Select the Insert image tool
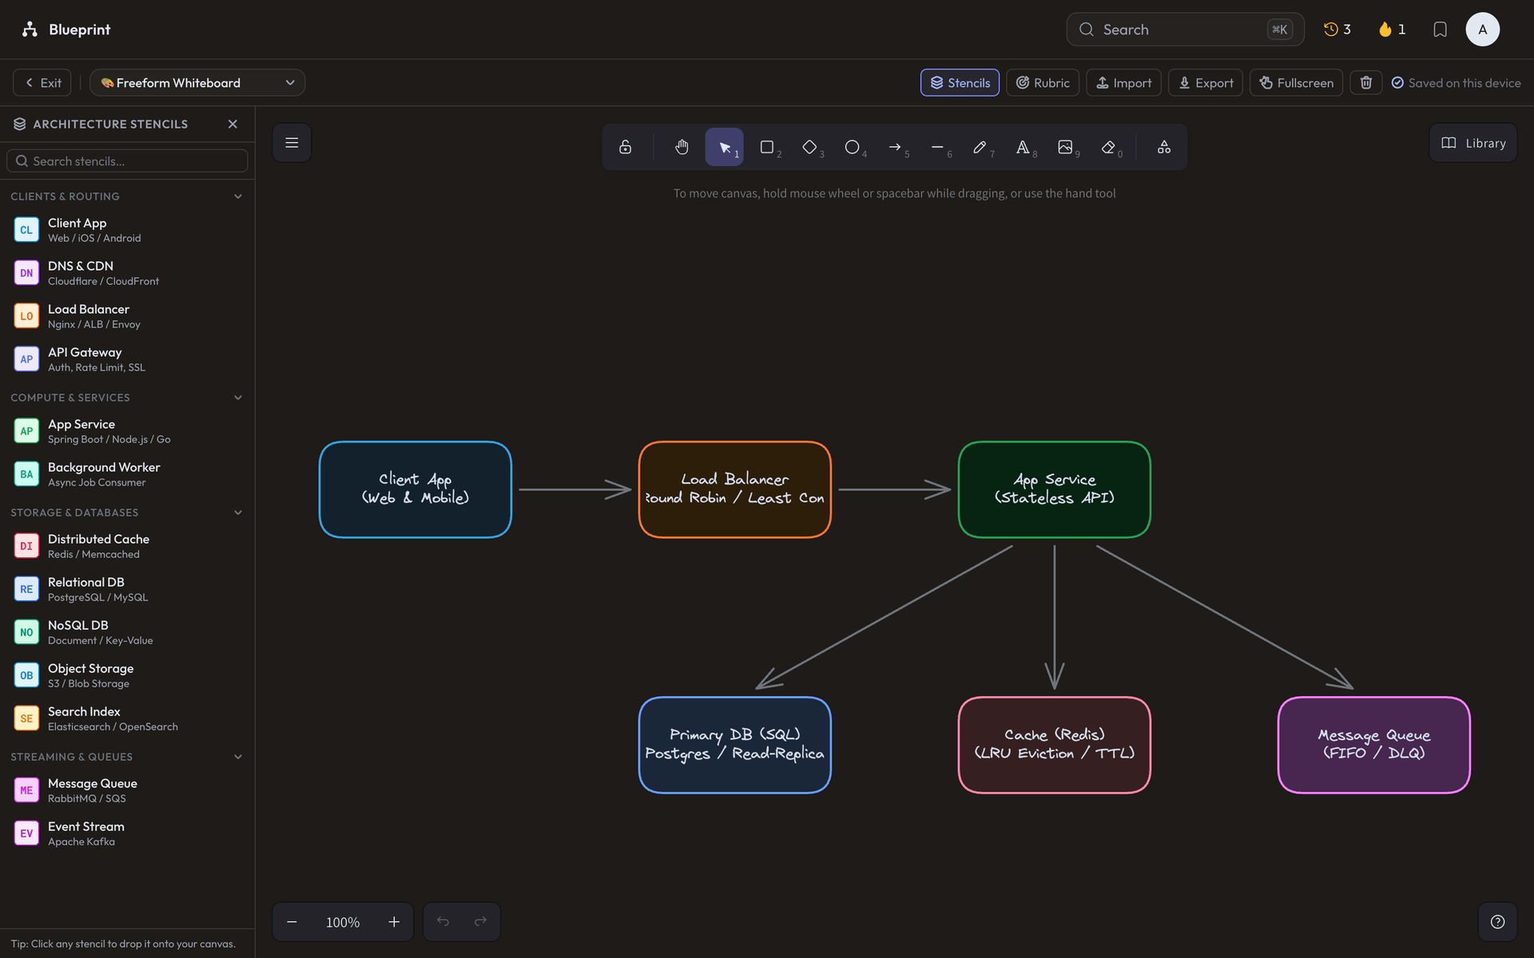The image size is (1534, 958). [1065, 147]
